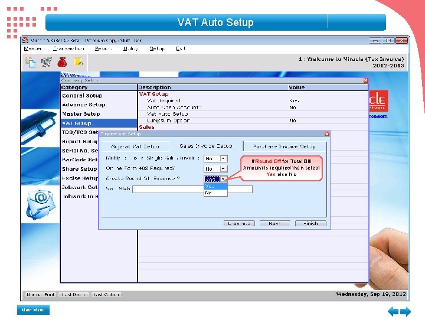
Task: Click the Main Menu button
Action: tap(33, 310)
